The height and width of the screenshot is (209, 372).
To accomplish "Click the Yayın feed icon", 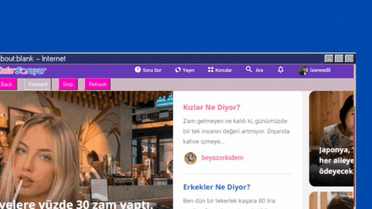I will point(178,70).
